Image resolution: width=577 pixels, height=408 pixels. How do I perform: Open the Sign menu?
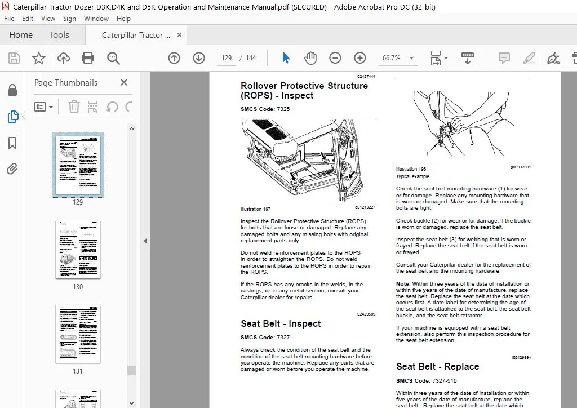coord(69,19)
